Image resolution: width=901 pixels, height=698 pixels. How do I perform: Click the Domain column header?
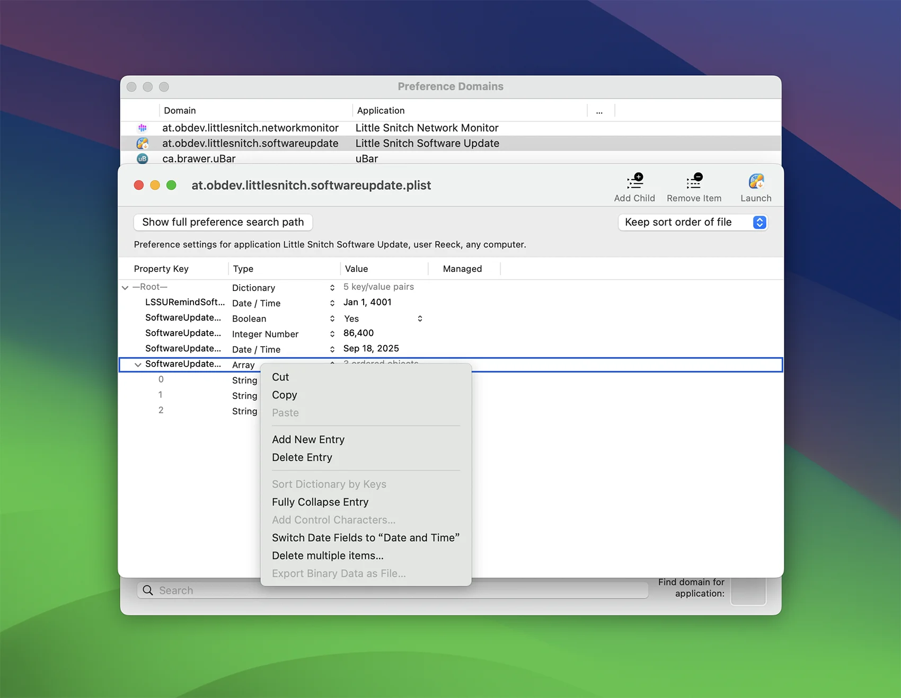click(255, 110)
